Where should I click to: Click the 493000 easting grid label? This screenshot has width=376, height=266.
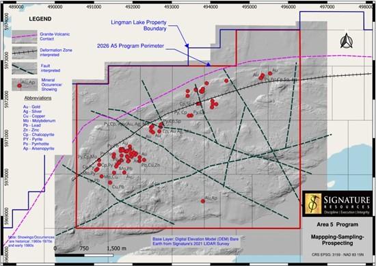(172, 7)
